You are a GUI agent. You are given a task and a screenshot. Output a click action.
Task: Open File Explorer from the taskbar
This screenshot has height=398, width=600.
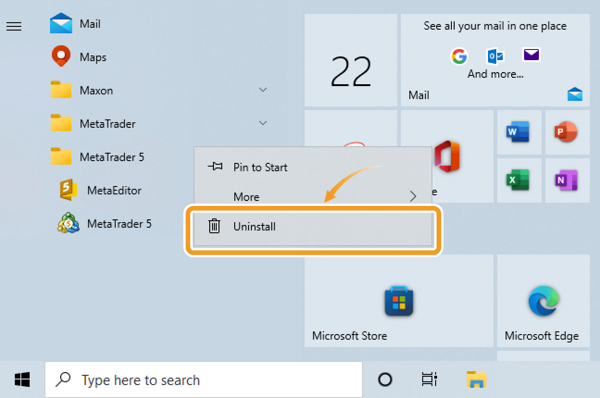coord(475,380)
